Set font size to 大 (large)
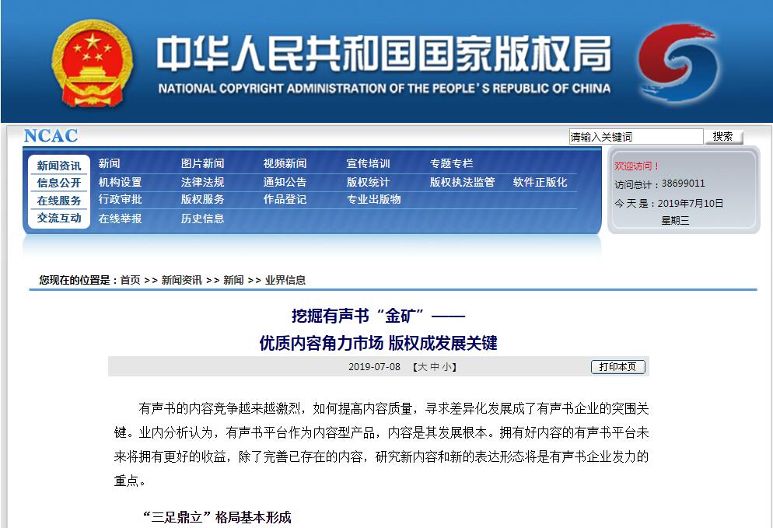 (422, 367)
